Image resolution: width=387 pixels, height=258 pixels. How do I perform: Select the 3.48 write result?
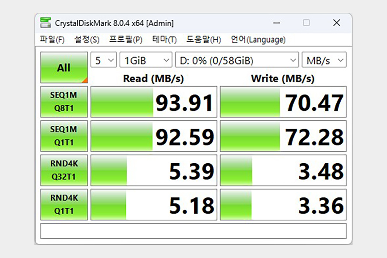(283, 170)
